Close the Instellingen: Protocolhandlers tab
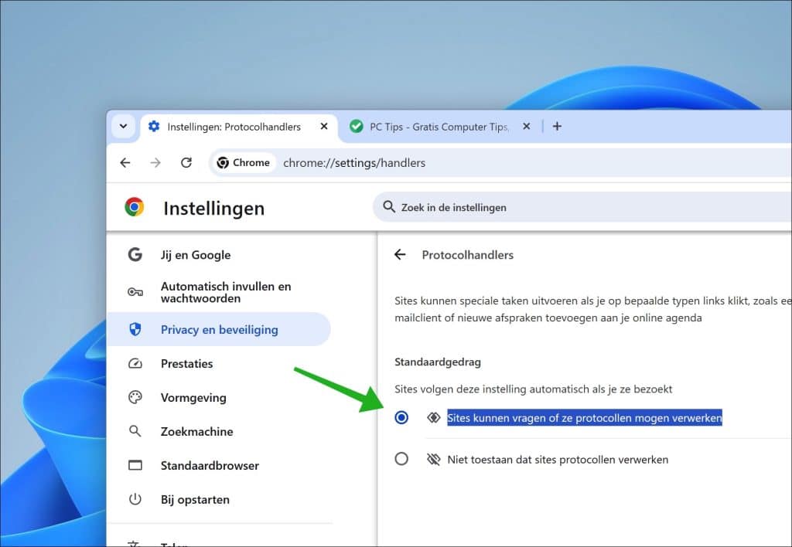Image resolution: width=792 pixels, height=547 pixels. pos(324,126)
